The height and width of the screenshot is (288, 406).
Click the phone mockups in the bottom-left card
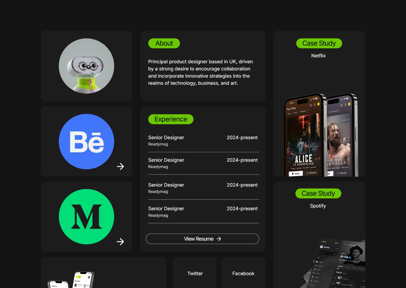71,280
